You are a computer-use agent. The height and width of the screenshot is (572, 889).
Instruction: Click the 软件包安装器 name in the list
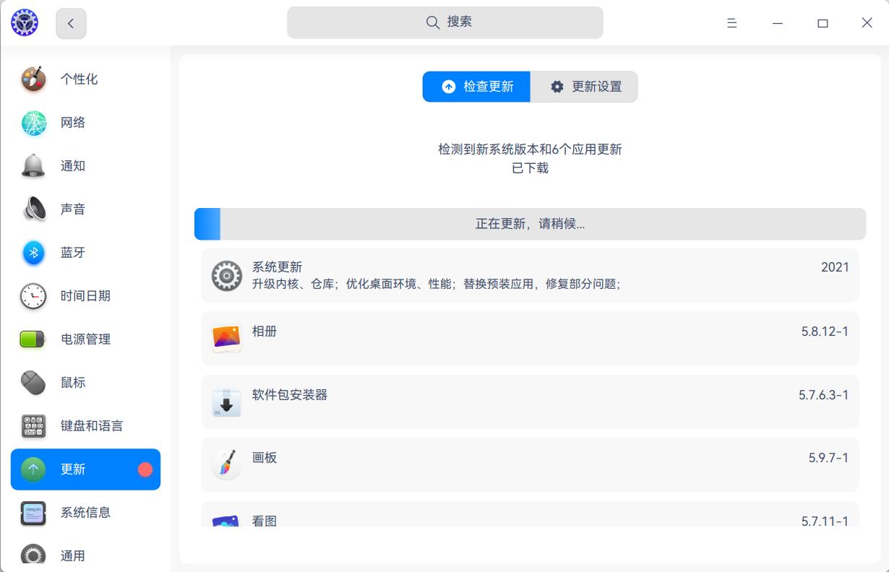290,395
